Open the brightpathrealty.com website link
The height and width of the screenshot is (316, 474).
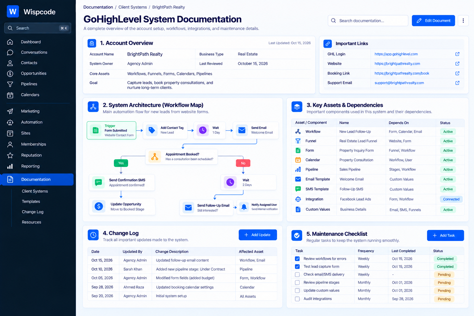397,64
